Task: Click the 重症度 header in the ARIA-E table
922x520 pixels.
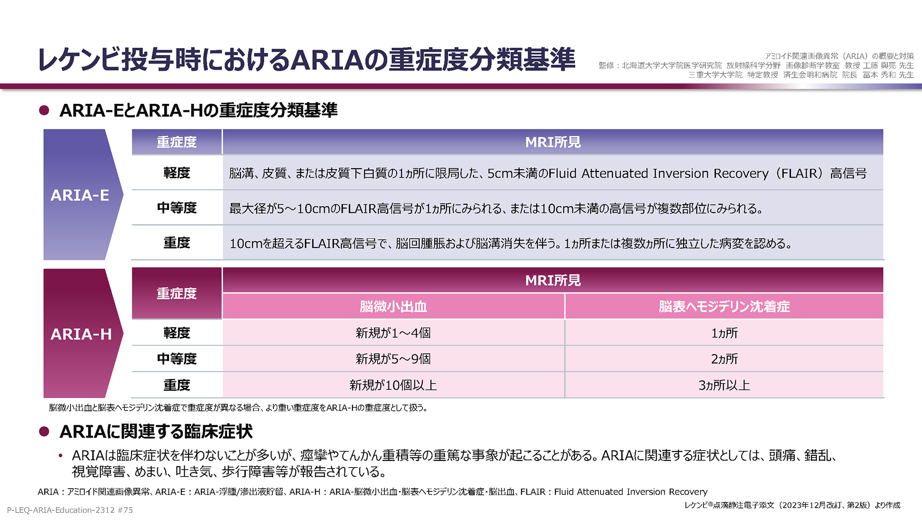Action: [176, 141]
